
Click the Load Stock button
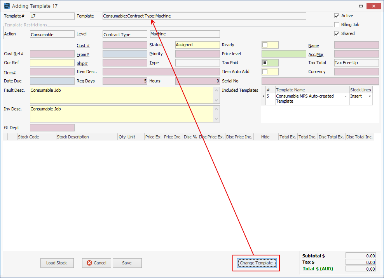point(57,263)
